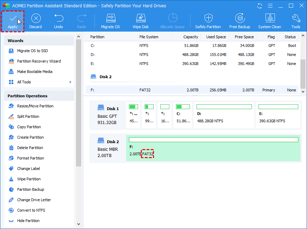Click Partition Recovery Wizard link
Image resolution: width=307 pixels, height=229 pixels.
39,61
